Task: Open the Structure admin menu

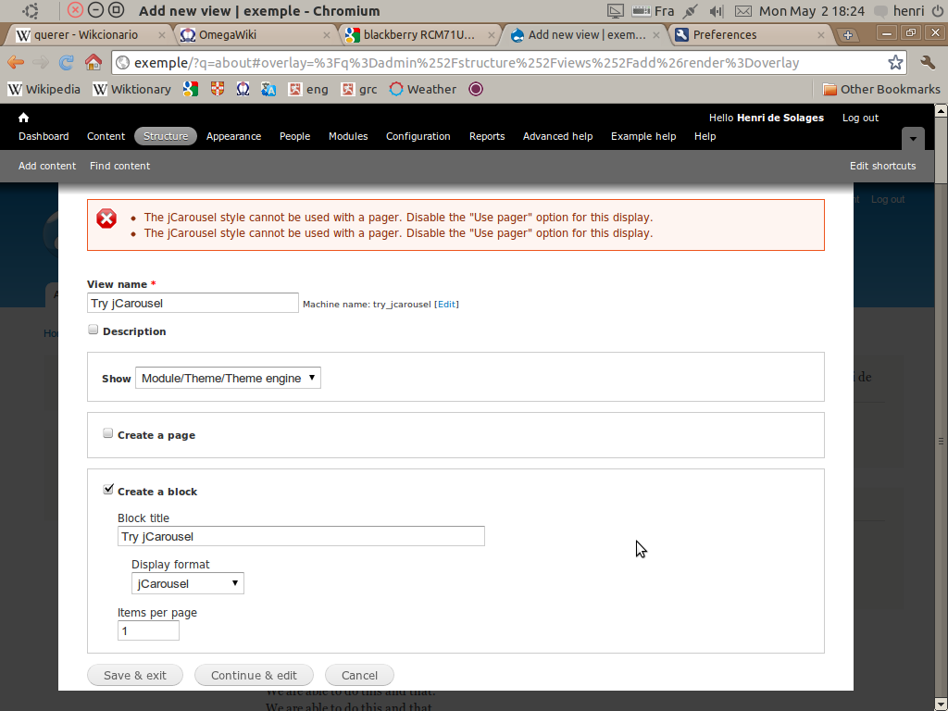Action: pyautogui.click(x=166, y=136)
